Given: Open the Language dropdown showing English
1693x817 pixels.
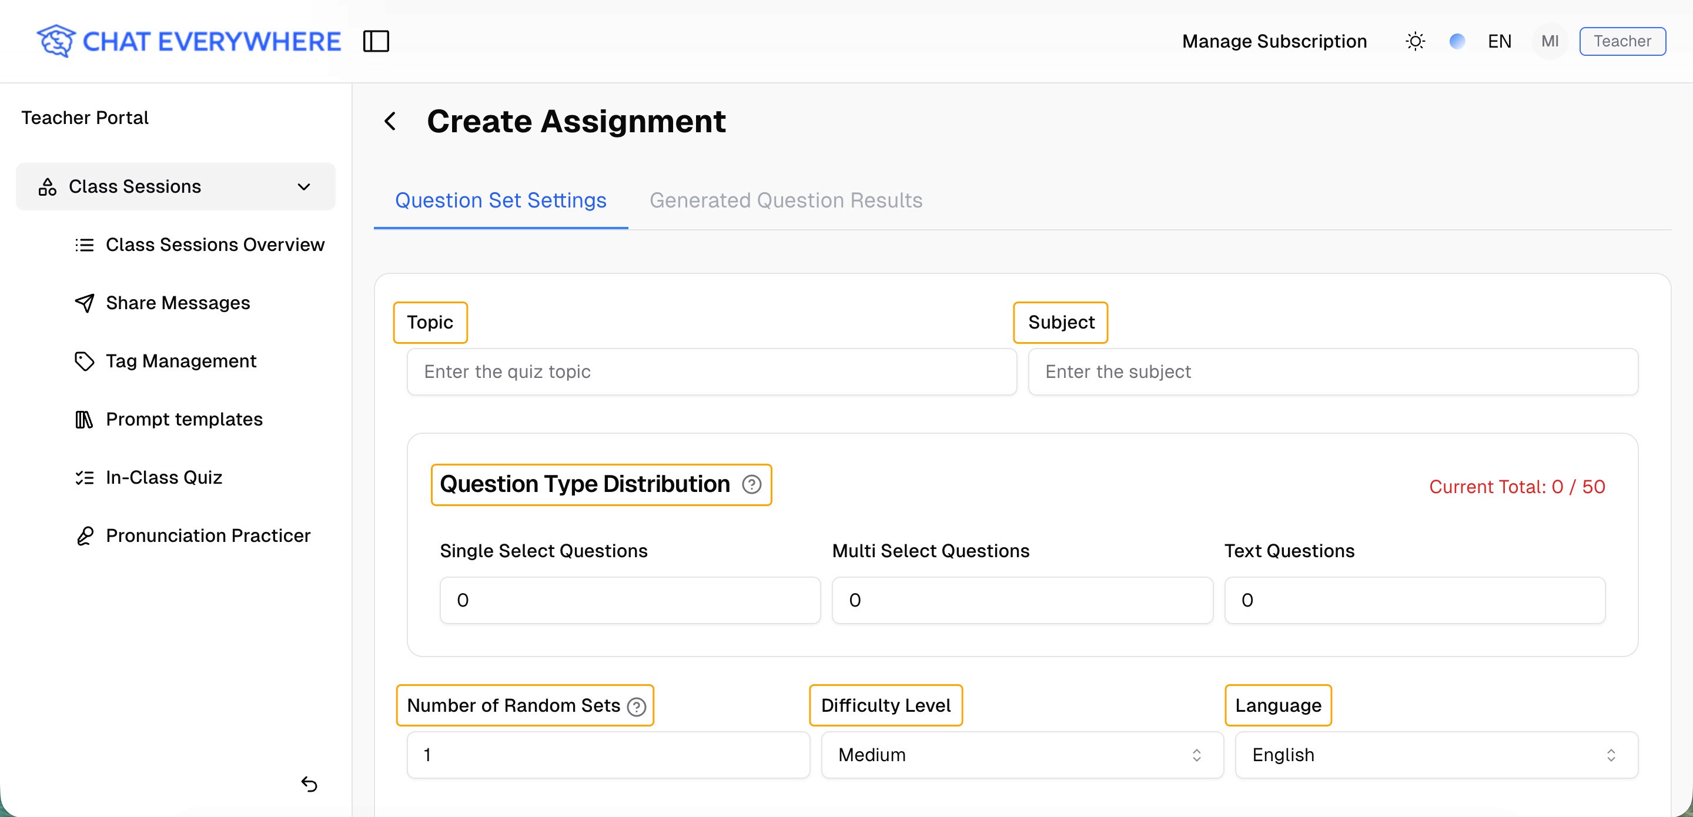Looking at the screenshot, I should 1436,755.
